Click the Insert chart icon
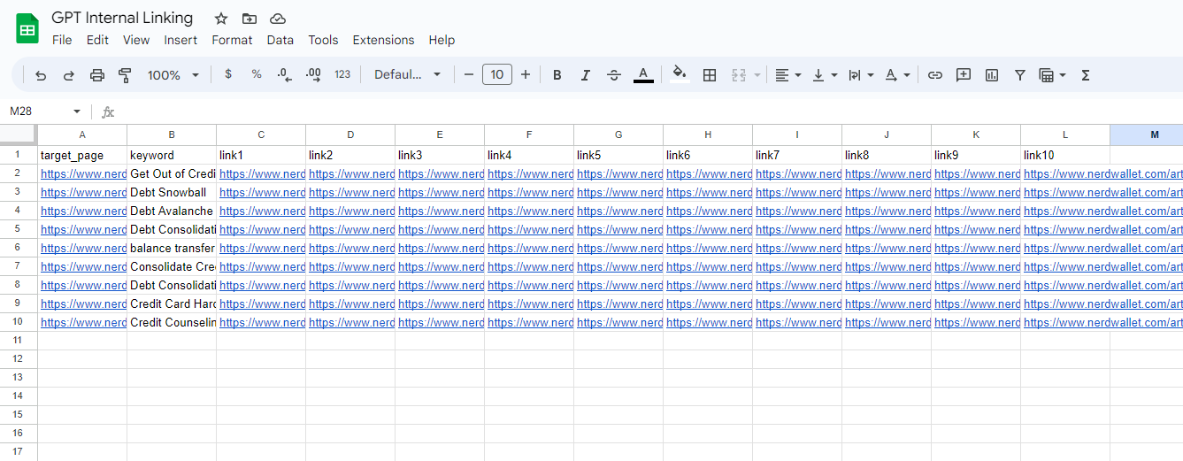 coord(992,75)
